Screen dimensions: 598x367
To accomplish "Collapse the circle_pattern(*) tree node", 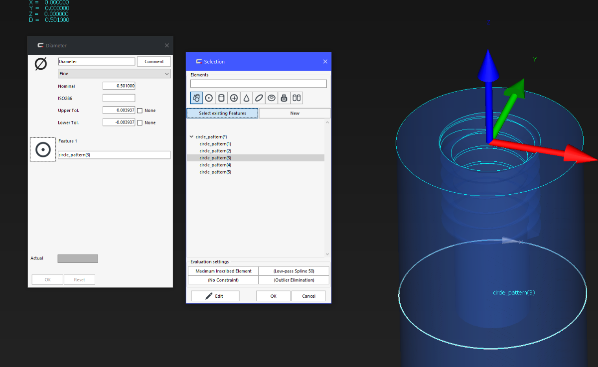I will point(192,136).
